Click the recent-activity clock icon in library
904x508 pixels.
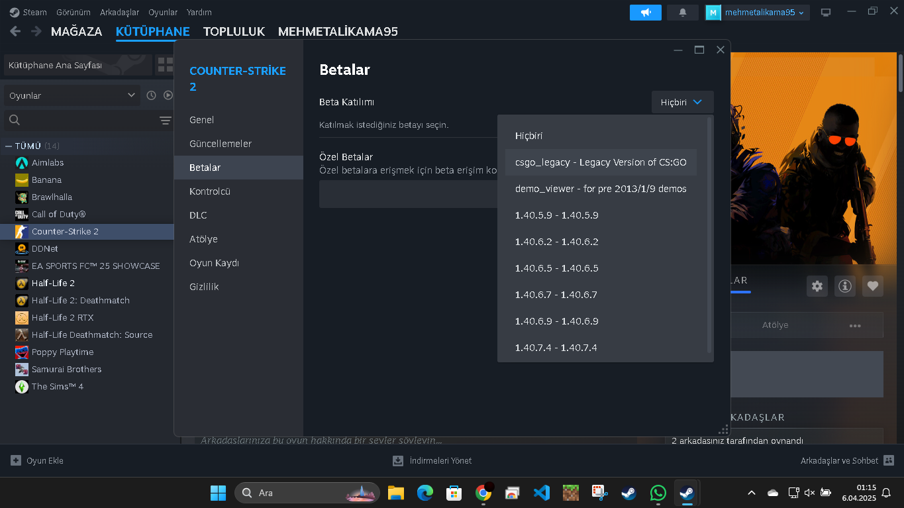click(151, 95)
